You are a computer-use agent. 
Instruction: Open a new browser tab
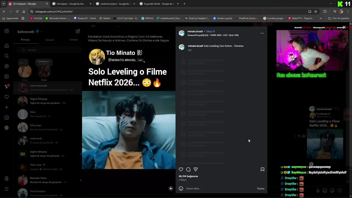pos(184,4)
